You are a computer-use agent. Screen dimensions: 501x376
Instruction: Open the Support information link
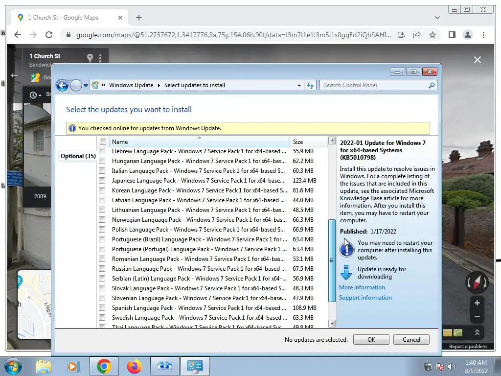pyautogui.click(x=365, y=297)
